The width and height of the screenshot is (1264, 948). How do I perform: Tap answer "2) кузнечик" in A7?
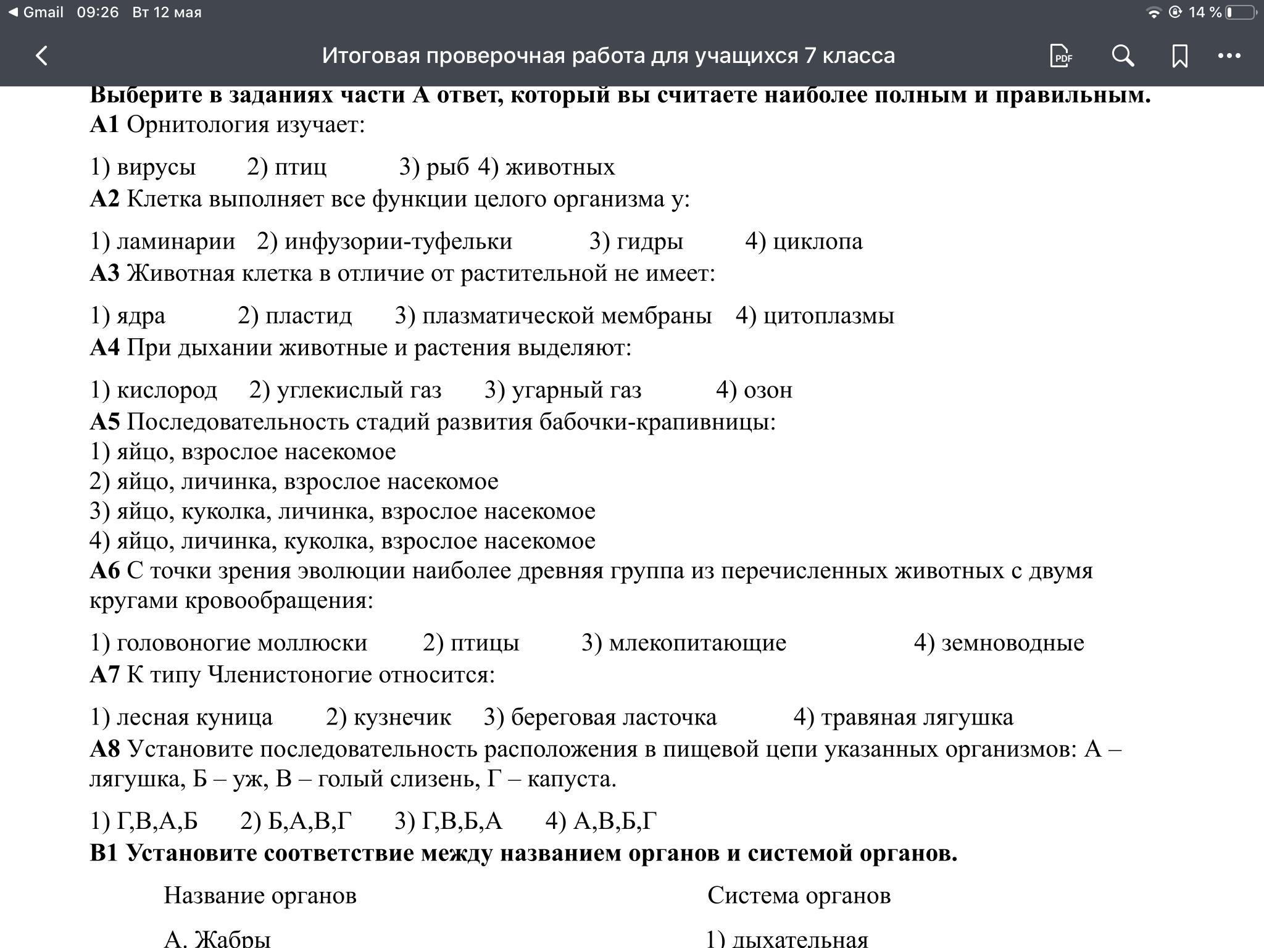coord(388,717)
